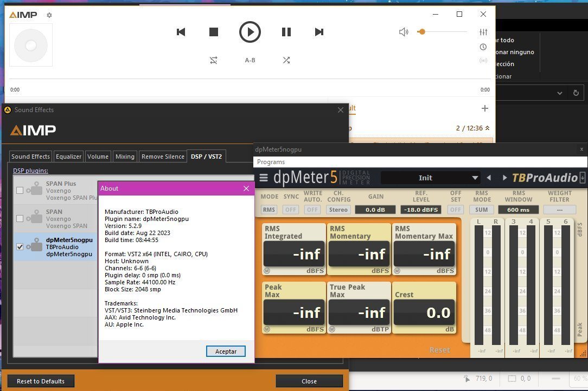This screenshot has height=391, width=588.
Task: Click the Crest 0.0 readout
Action: click(424, 312)
